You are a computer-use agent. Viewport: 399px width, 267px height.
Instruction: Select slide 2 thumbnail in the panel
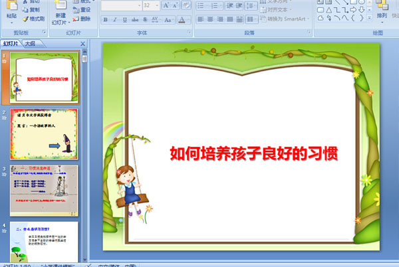44,134
